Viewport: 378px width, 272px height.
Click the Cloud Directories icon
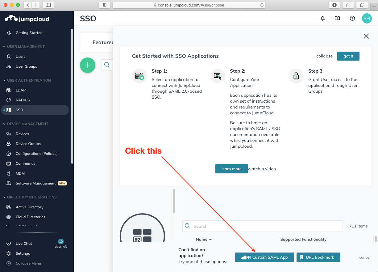(9, 217)
